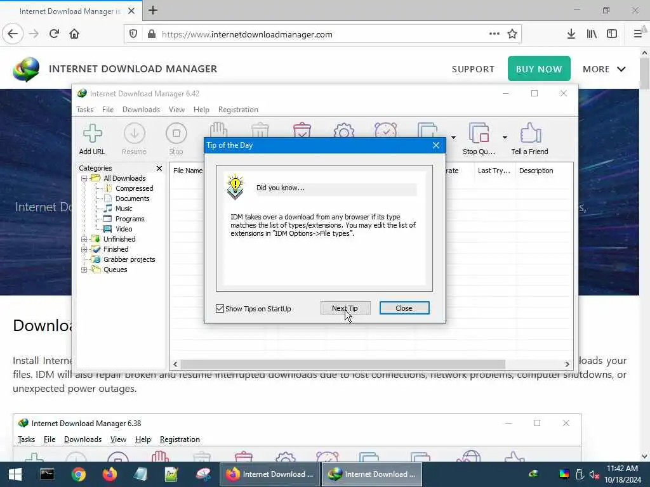
Task: Open the Downloads menu in IDM 6.42
Action: coord(141,110)
